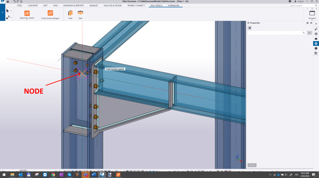Expand the Export to Viewer dropdown arrow
The width and height of the screenshot is (319, 178).
27,20
